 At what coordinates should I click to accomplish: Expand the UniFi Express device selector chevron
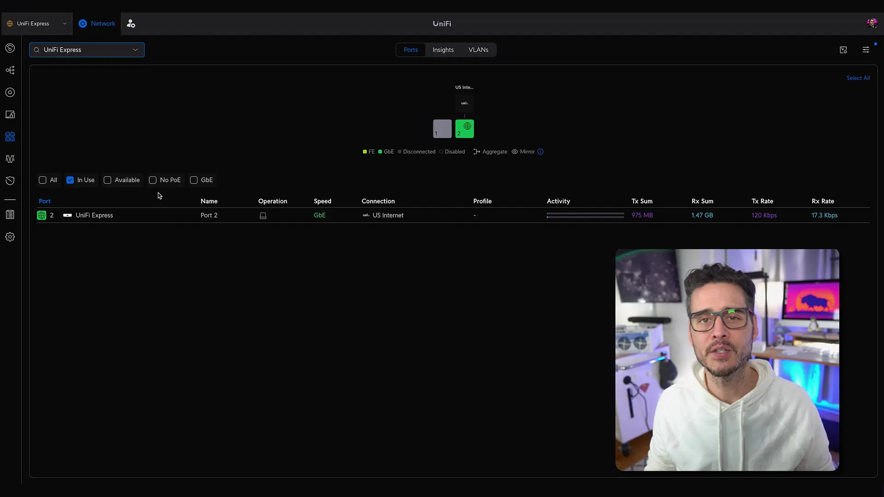(x=135, y=50)
